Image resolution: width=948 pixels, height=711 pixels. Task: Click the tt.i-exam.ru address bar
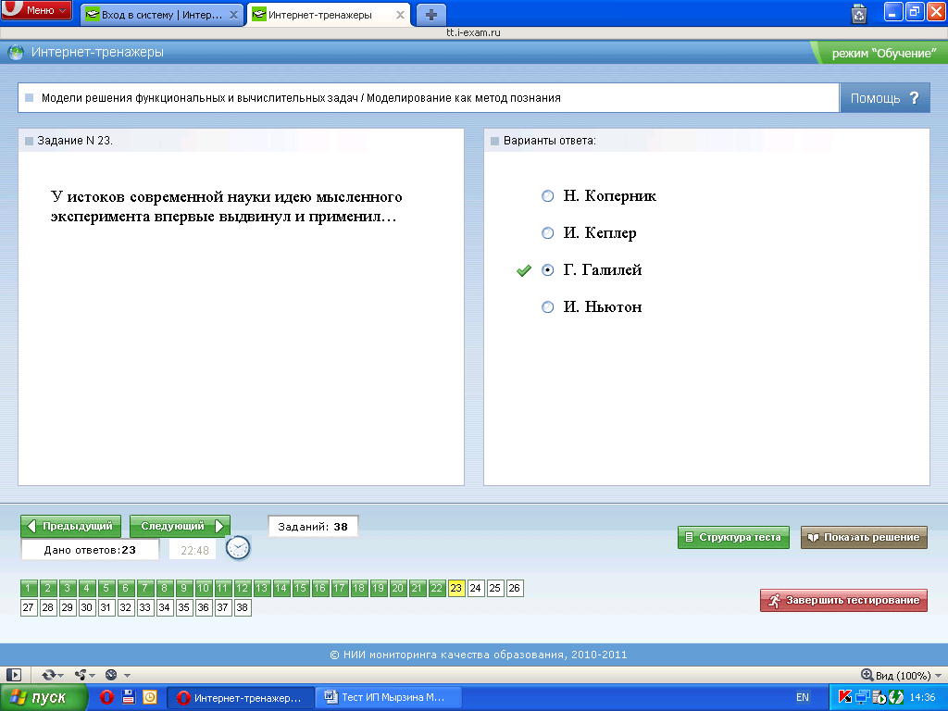(473, 32)
